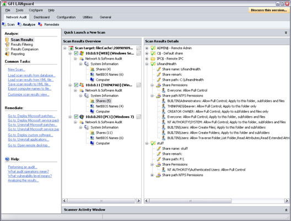Expand the C$ - Default share node
This screenshot has height=221, width=291.
tap(147, 54)
